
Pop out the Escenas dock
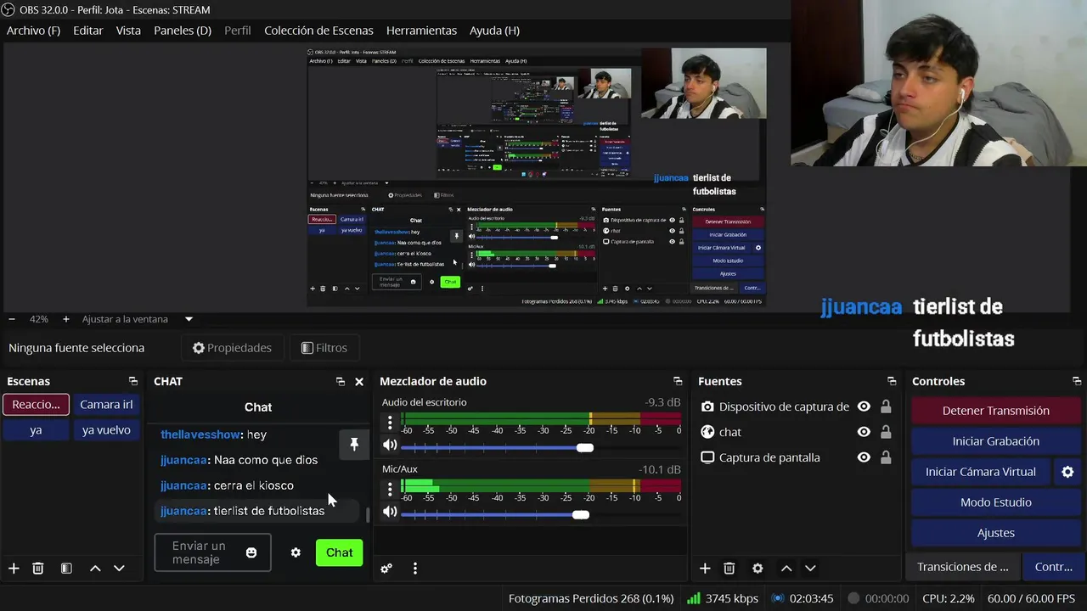coord(132,382)
